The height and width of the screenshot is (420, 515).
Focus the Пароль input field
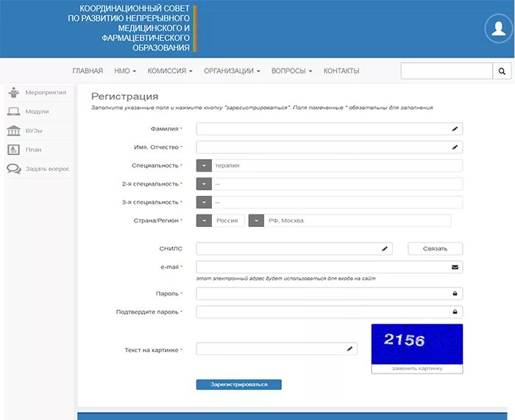(330, 293)
